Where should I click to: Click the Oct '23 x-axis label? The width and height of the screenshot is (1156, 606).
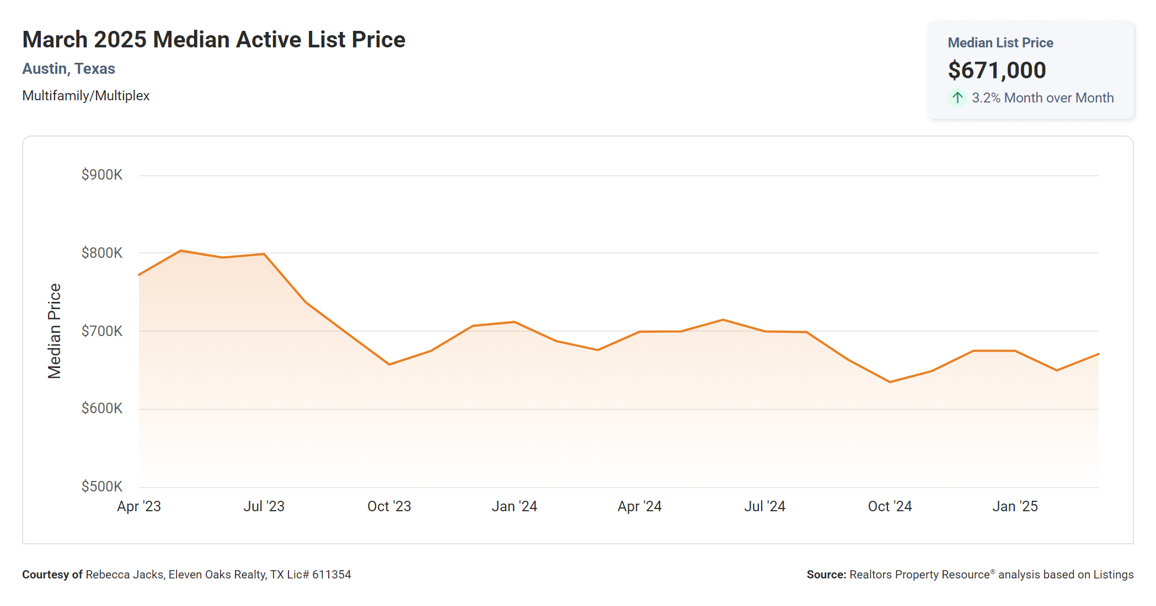point(389,506)
